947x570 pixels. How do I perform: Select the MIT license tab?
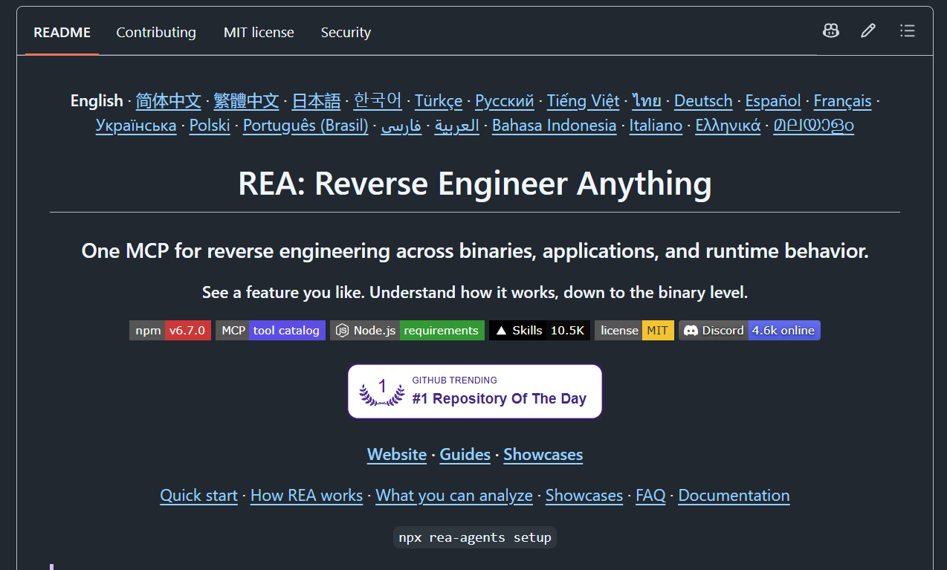(259, 33)
